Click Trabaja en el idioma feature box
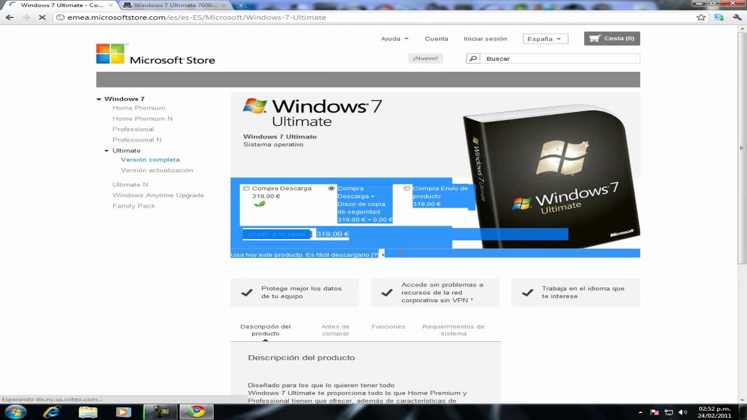 coord(575,292)
